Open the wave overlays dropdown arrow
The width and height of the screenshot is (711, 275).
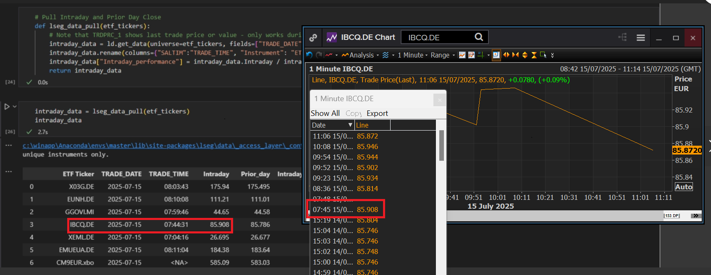pyautogui.click(x=393, y=55)
